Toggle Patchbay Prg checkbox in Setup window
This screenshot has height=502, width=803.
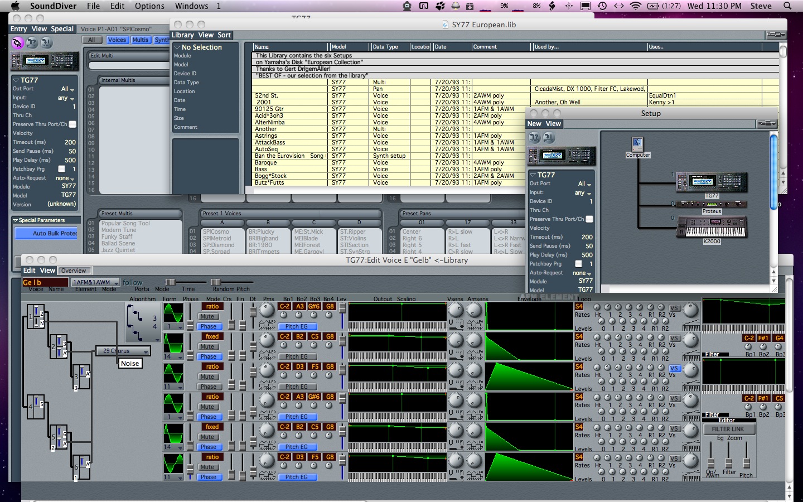point(578,264)
